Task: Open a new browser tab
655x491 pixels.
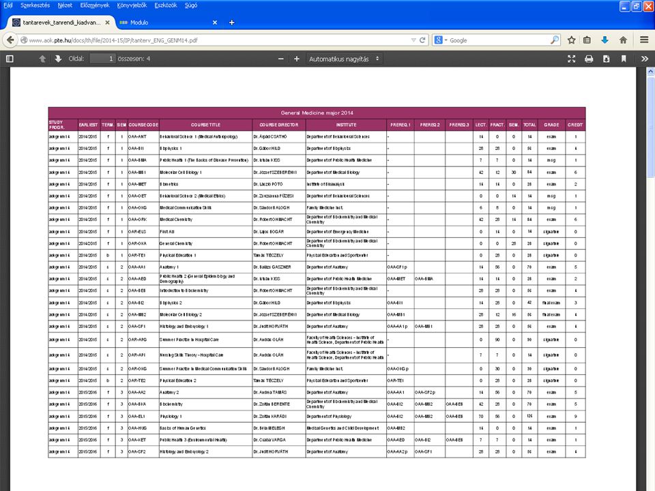Action: (232, 23)
